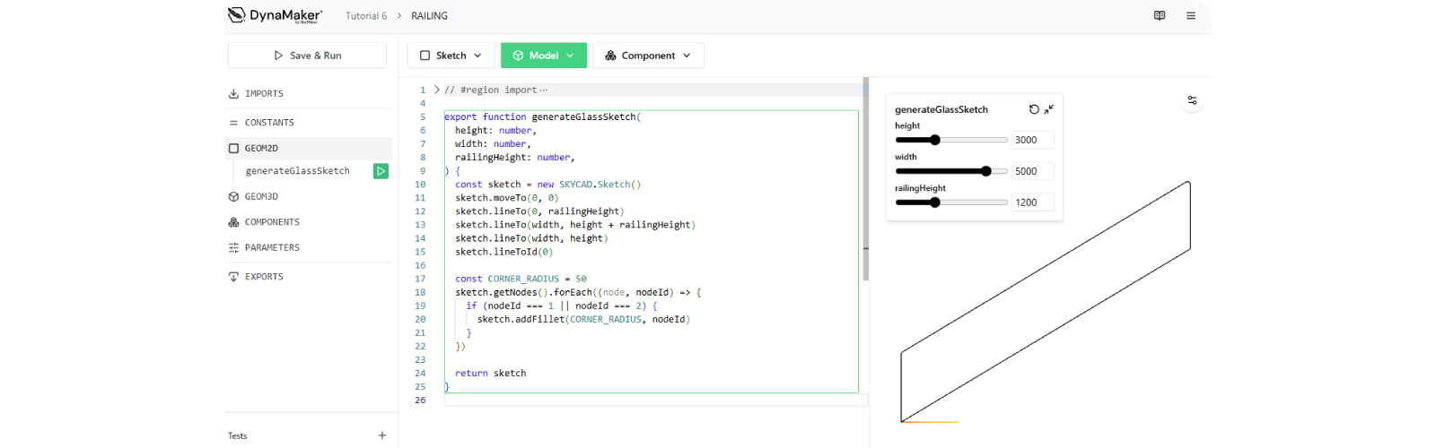Image resolution: width=1436 pixels, height=448 pixels.
Task: Reset parameters with the refresh icon
Action: pyautogui.click(x=1034, y=109)
